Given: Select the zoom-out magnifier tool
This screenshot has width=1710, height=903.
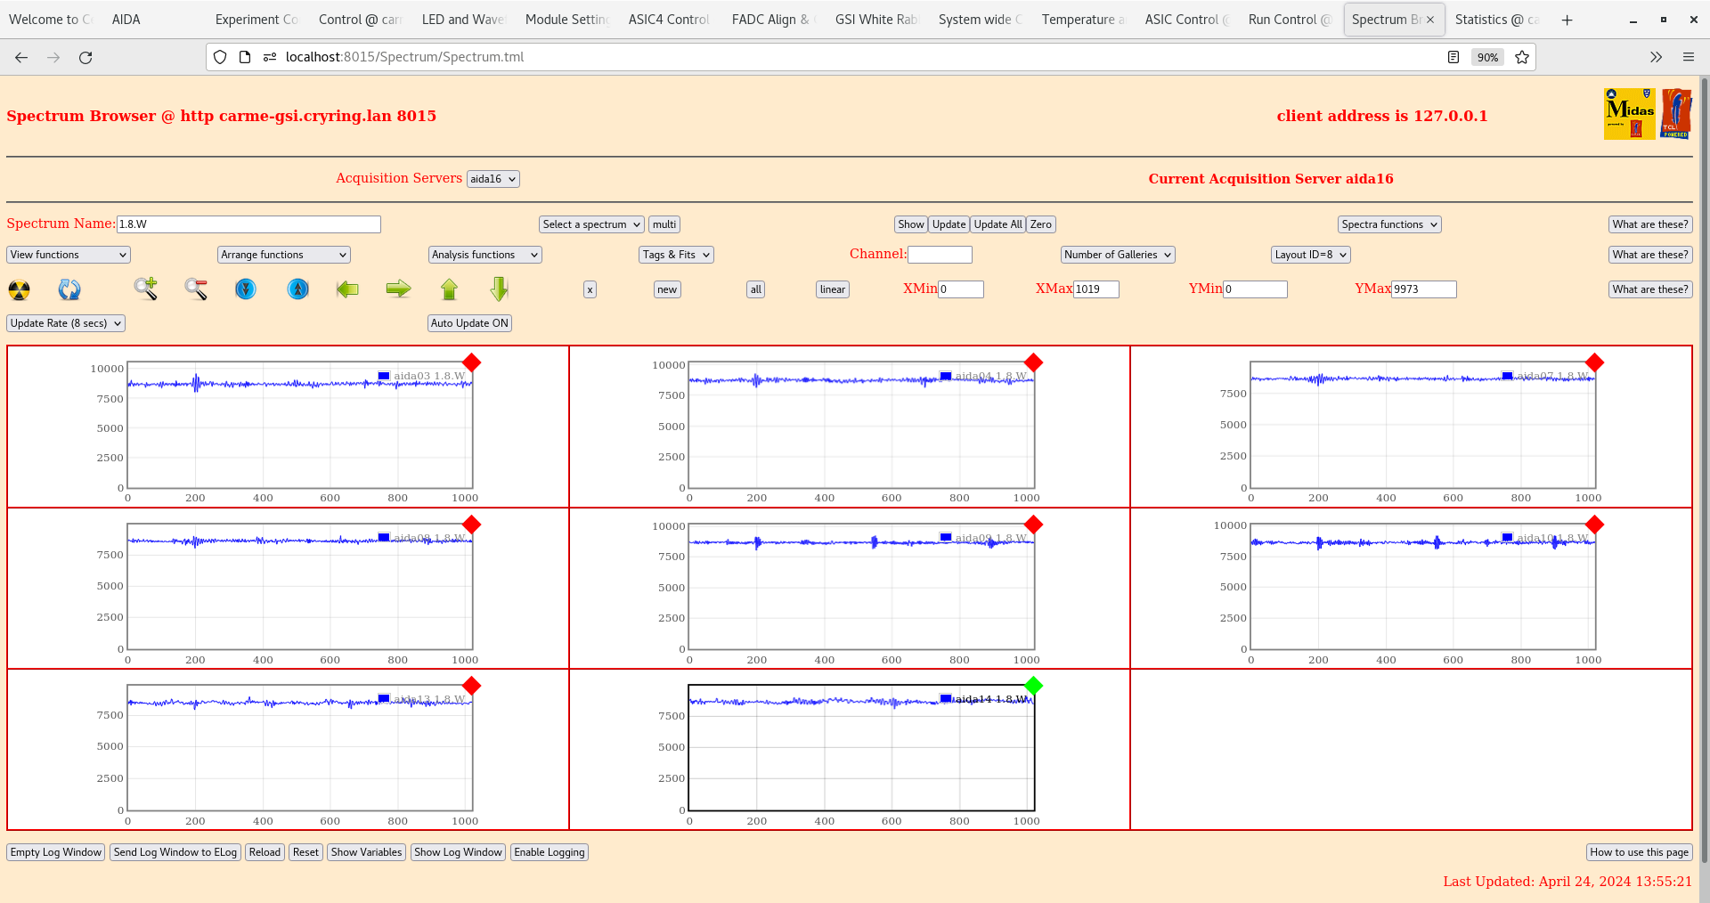Looking at the screenshot, I should (x=196, y=289).
